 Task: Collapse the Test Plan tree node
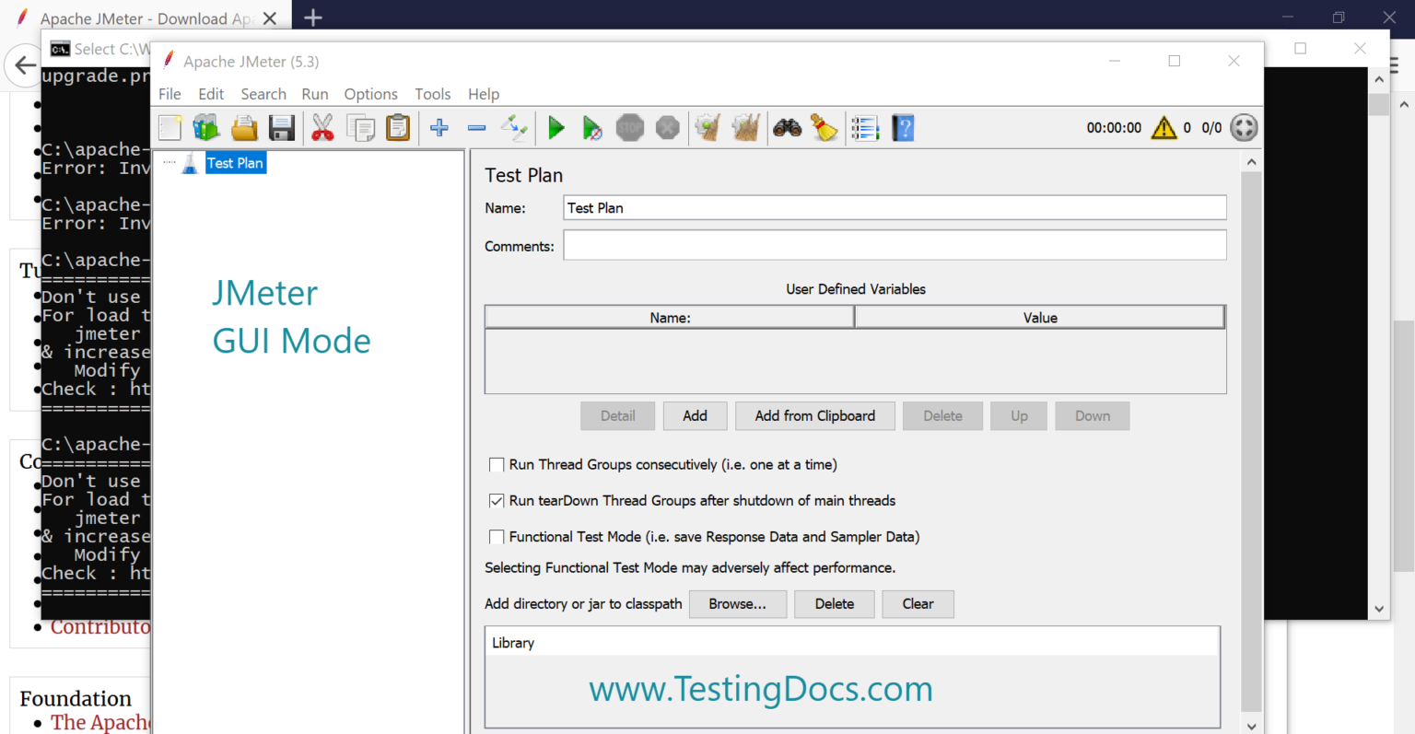click(x=170, y=162)
